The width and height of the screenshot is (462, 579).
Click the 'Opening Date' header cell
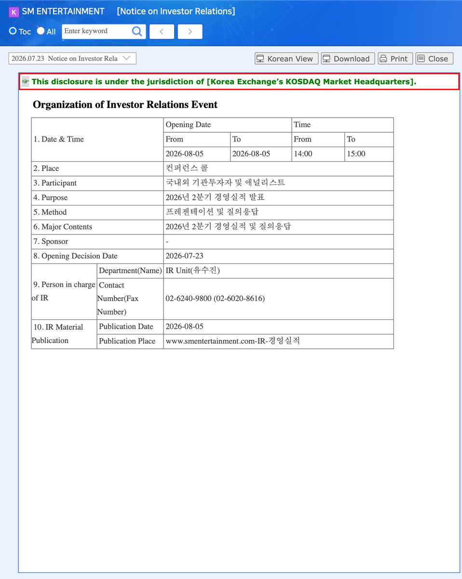(228, 125)
